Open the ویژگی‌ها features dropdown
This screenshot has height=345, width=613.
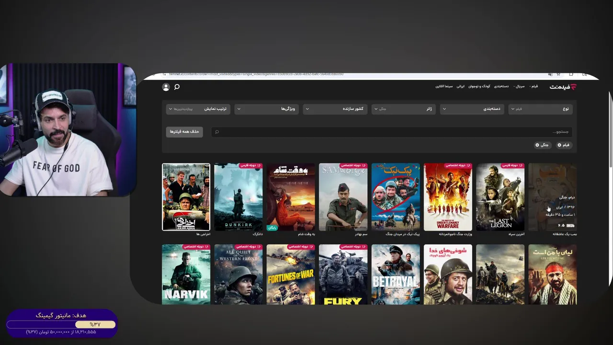coord(266,109)
